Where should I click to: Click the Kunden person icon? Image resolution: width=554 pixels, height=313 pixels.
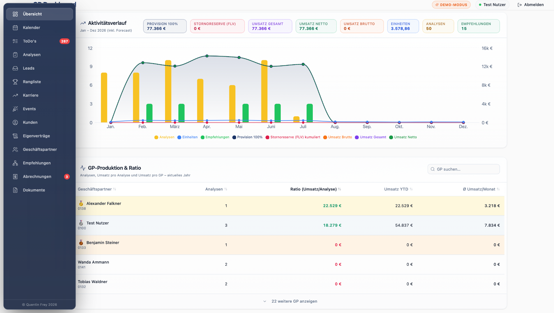[x=15, y=122]
